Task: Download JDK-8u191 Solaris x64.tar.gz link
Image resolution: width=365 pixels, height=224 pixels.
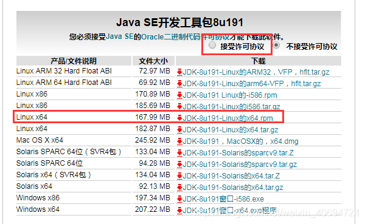Action: coord(233,188)
